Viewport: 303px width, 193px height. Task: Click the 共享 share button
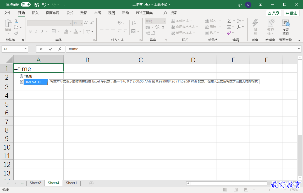click(274, 13)
